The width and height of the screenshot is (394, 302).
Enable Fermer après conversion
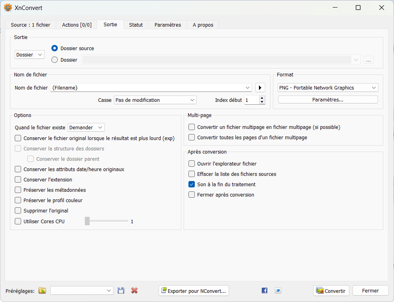coord(192,195)
